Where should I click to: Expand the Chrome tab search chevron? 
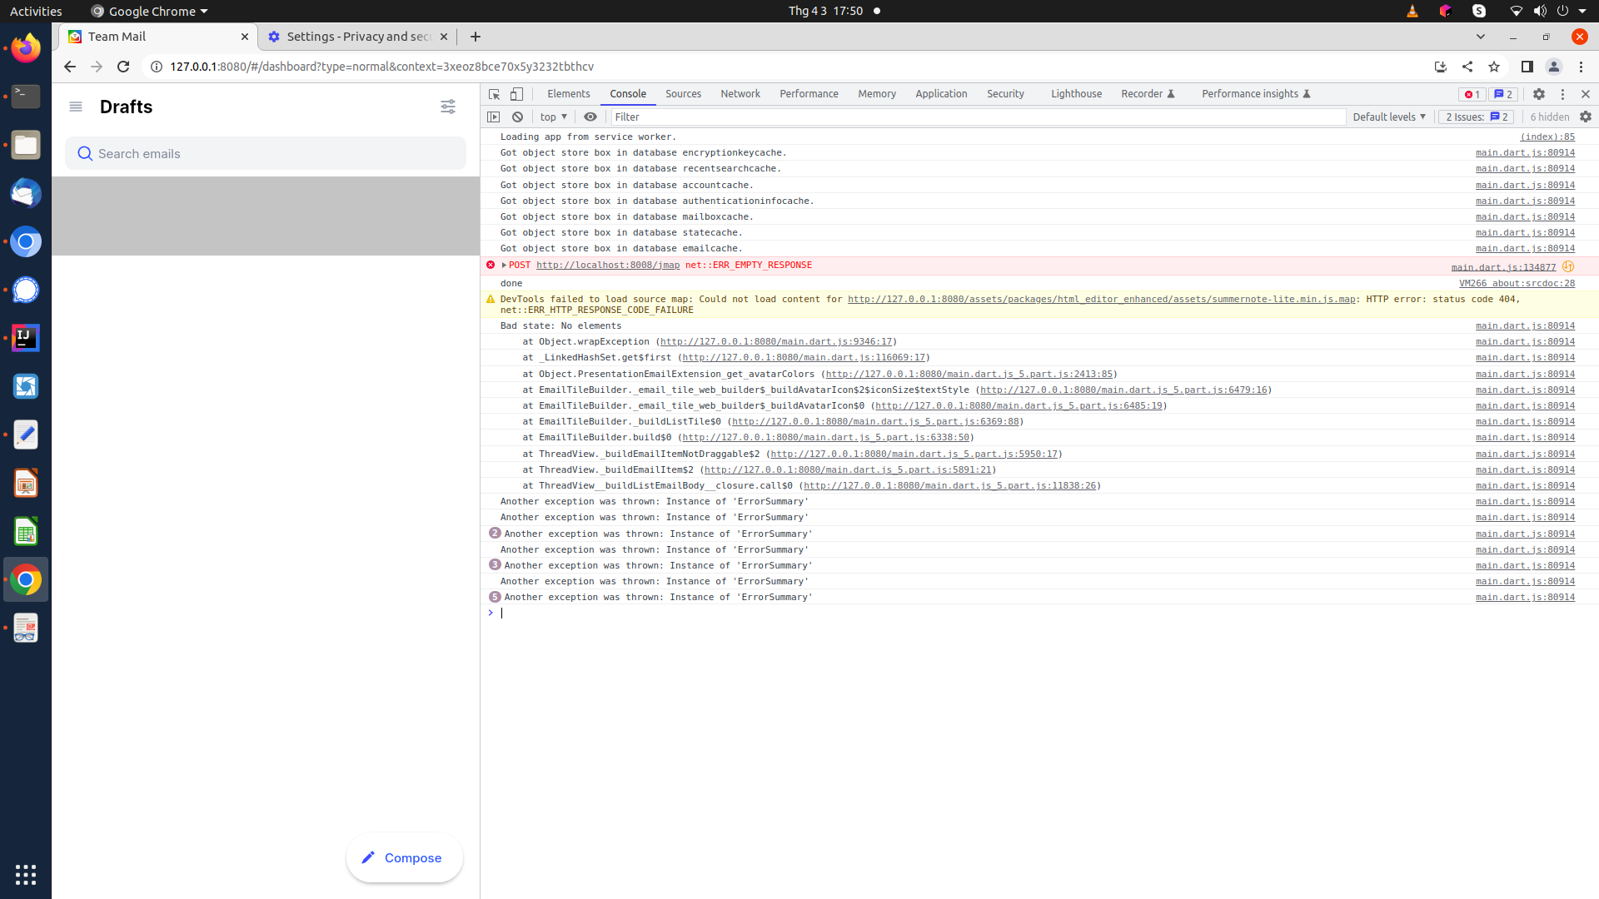click(x=1481, y=37)
